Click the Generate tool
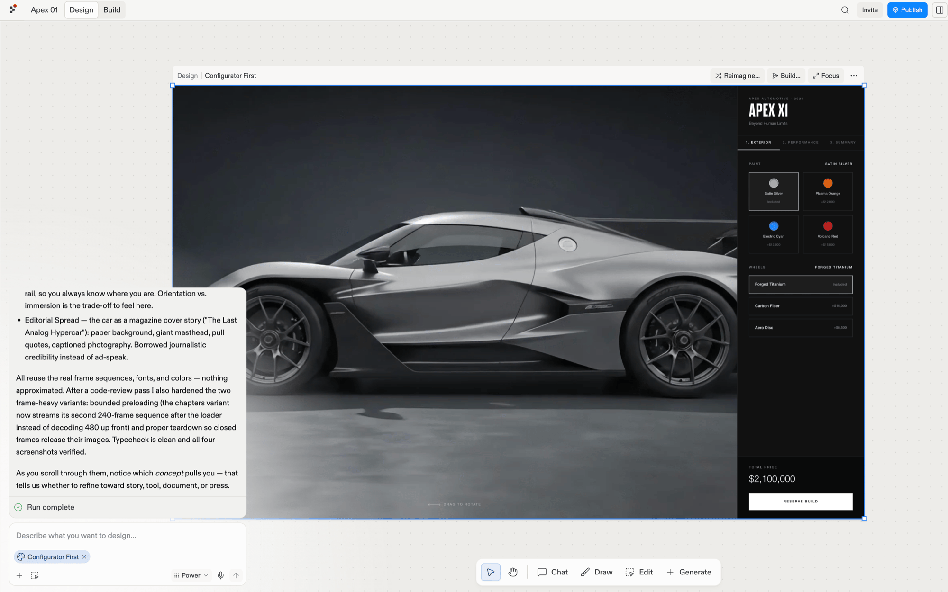The height and width of the screenshot is (592, 948). (689, 572)
